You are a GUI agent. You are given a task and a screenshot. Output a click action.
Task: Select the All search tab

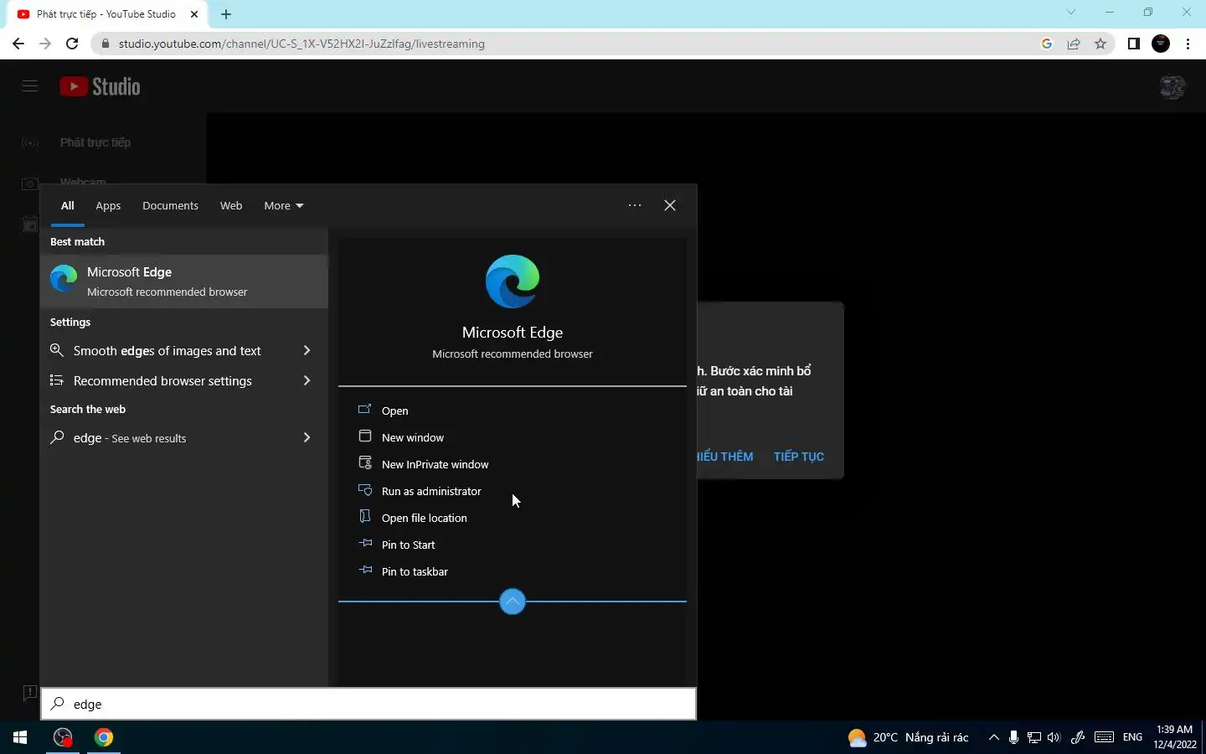[68, 205]
